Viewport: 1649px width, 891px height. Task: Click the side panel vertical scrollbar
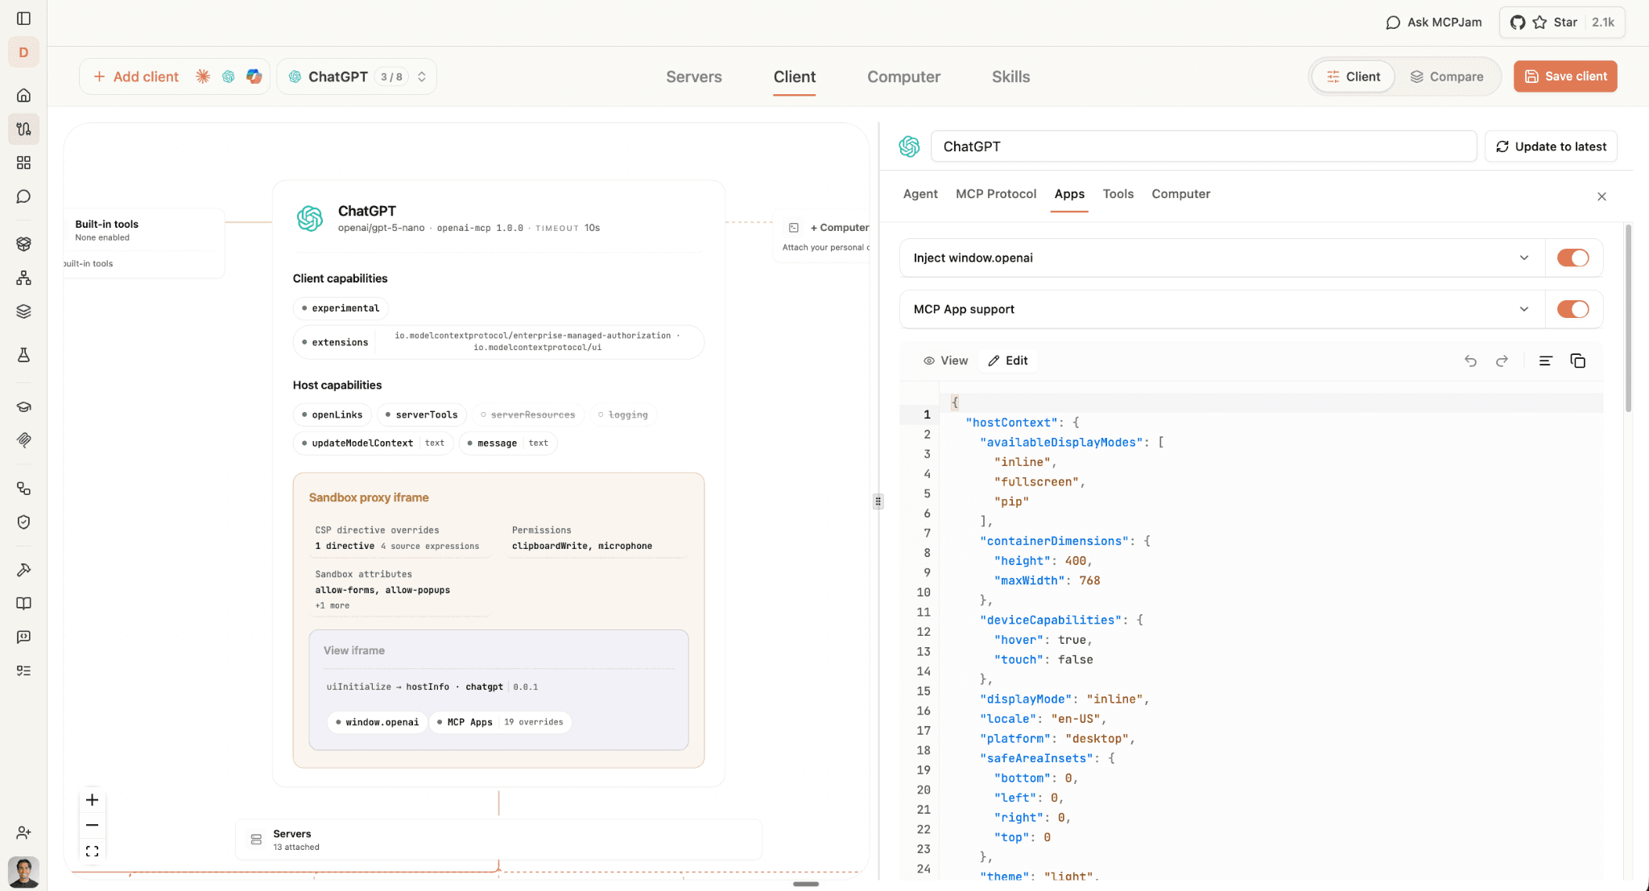point(1628,318)
